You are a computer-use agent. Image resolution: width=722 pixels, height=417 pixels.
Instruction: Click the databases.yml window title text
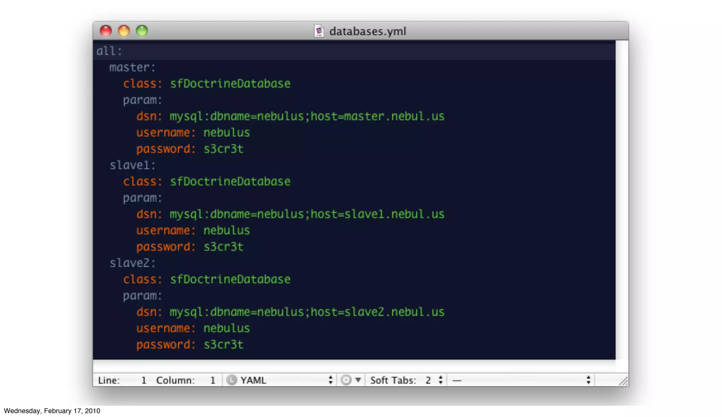click(x=367, y=31)
